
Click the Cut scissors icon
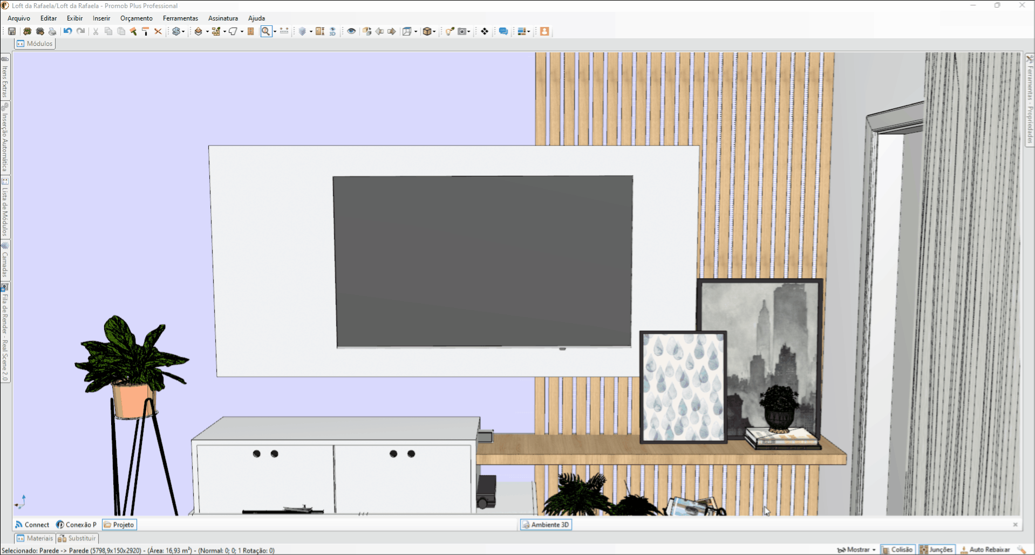coord(96,31)
